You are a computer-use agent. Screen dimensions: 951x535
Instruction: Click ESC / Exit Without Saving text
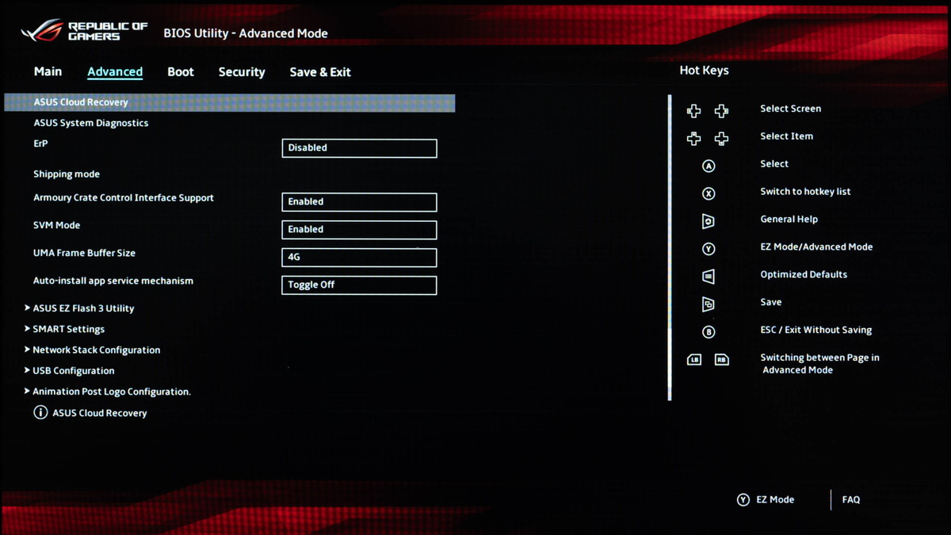815,330
